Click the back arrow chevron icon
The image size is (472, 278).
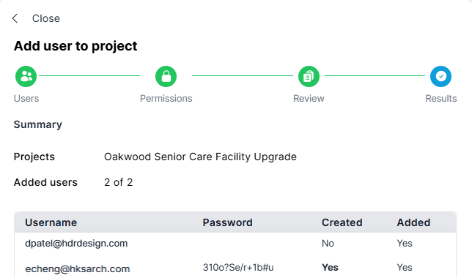click(15, 18)
